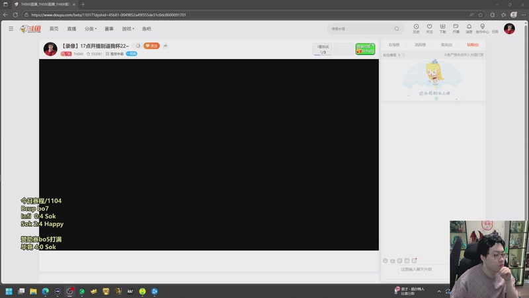Open the Windows Start menu
Screen dimensions: 529x298
coord(9,291)
